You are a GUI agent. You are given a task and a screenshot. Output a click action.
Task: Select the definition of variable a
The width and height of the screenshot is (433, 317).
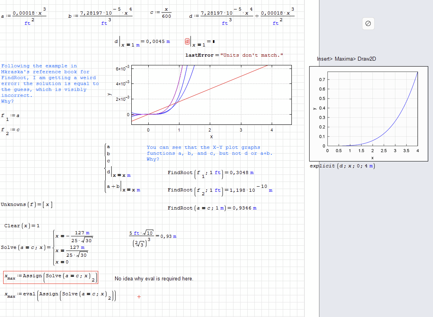pos(24,16)
